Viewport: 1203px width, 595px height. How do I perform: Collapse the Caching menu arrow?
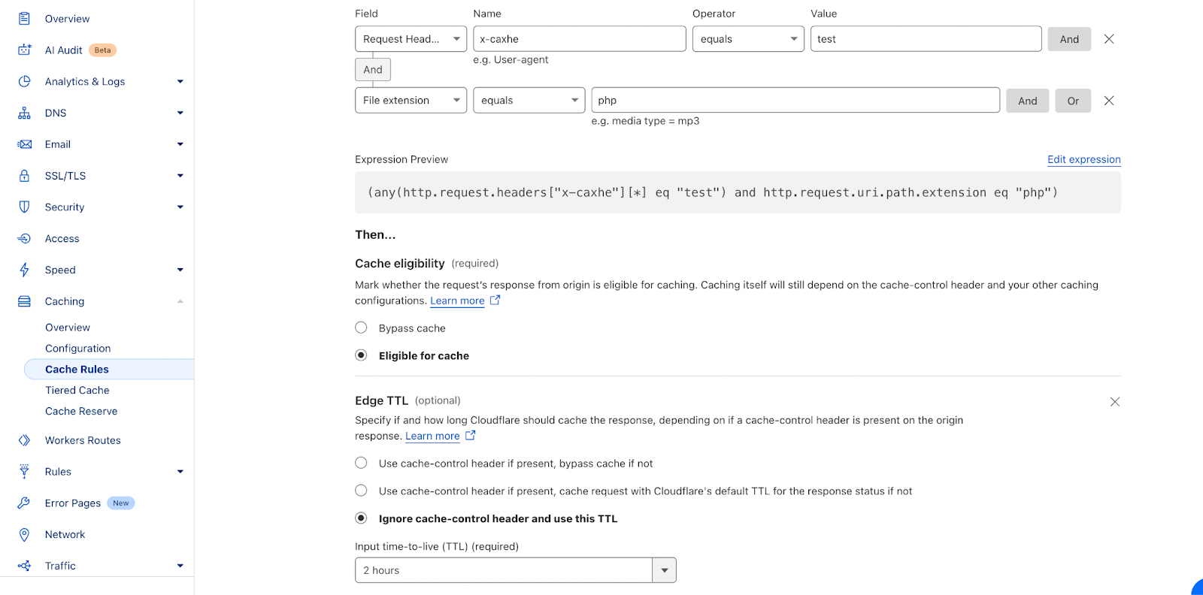point(180,301)
